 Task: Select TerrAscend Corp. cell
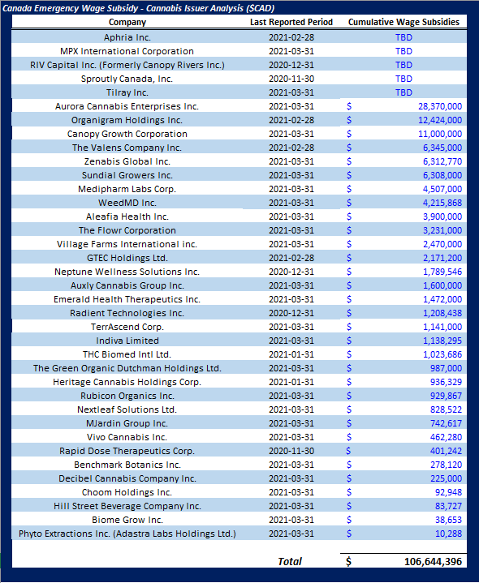(127, 327)
